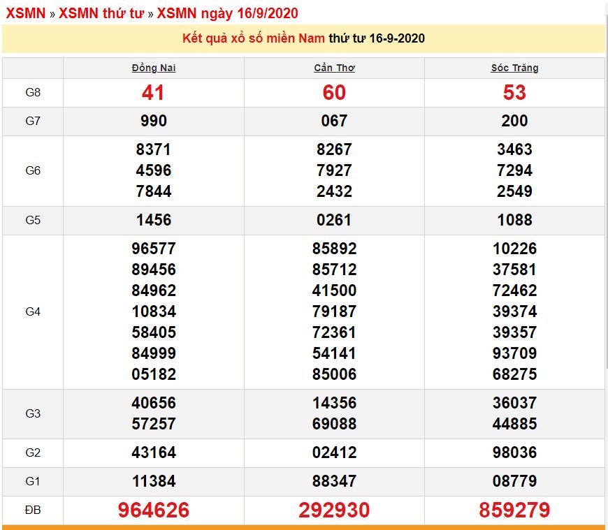Viewport: 608px width, 530px height.
Task: Select Đồng Nai special prize 964626
Action: tap(153, 510)
